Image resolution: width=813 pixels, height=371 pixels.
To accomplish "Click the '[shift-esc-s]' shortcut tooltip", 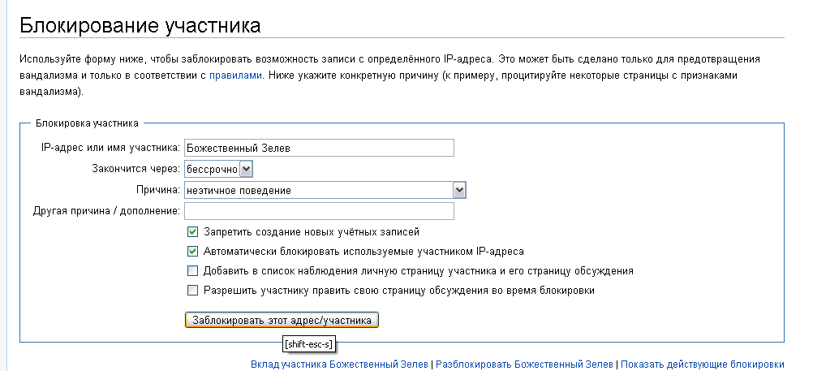I will pyautogui.click(x=308, y=345).
